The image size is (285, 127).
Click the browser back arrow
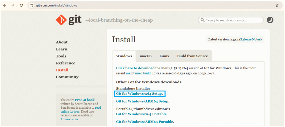point(5,5)
